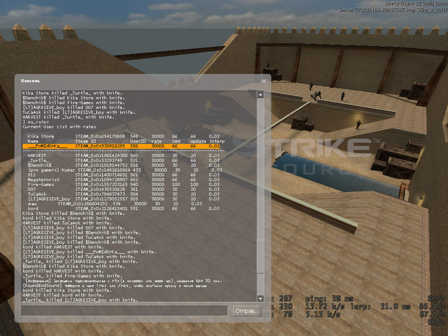Click the Консоль window title
The width and height of the screenshot is (448, 336).
coord(30,81)
